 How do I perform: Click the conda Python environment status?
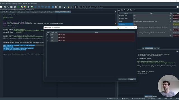(138, 99)
